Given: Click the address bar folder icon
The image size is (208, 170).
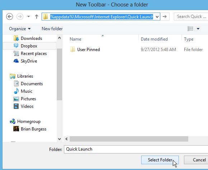Looking at the screenshot, I should click(46, 17).
